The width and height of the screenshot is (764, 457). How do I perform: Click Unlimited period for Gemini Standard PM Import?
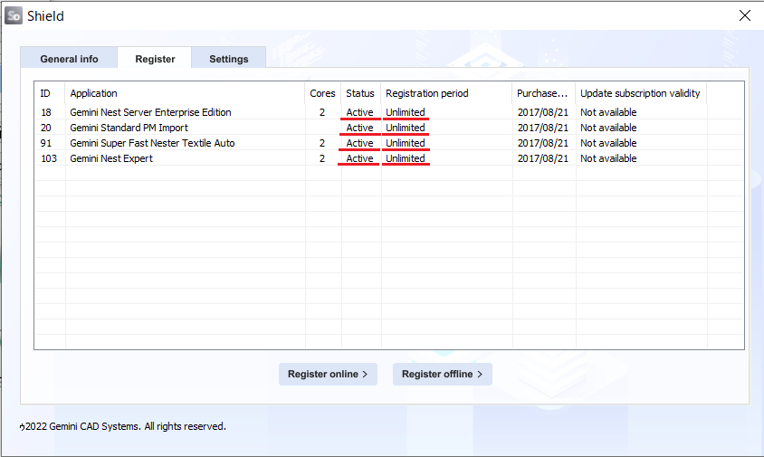coord(406,128)
